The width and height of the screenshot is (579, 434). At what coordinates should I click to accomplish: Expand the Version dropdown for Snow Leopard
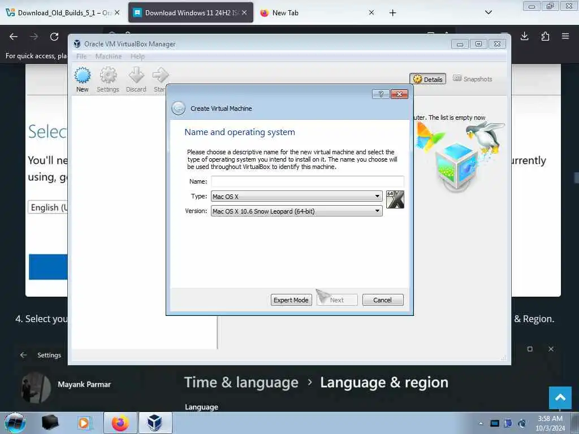tap(296, 211)
